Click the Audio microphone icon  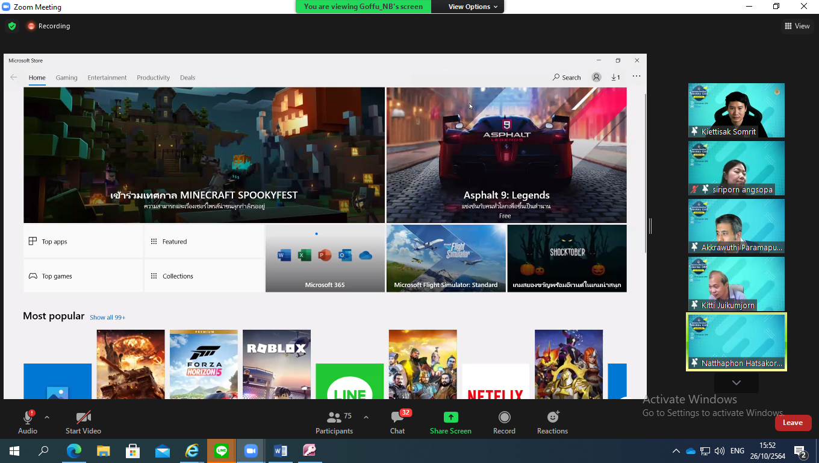click(x=28, y=417)
